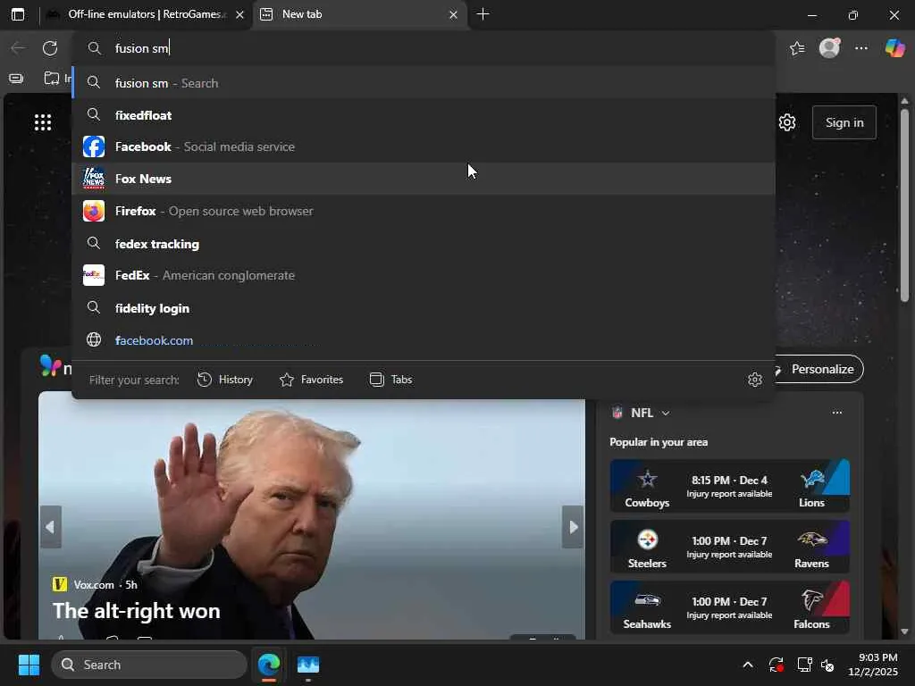
Task: Open the tab actions menu icon
Action: (18, 14)
